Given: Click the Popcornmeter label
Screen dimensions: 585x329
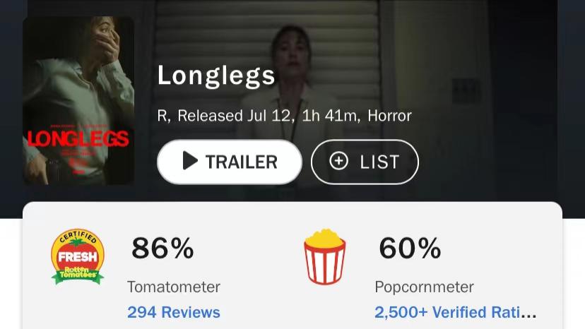Looking at the screenshot, I should point(424,287).
